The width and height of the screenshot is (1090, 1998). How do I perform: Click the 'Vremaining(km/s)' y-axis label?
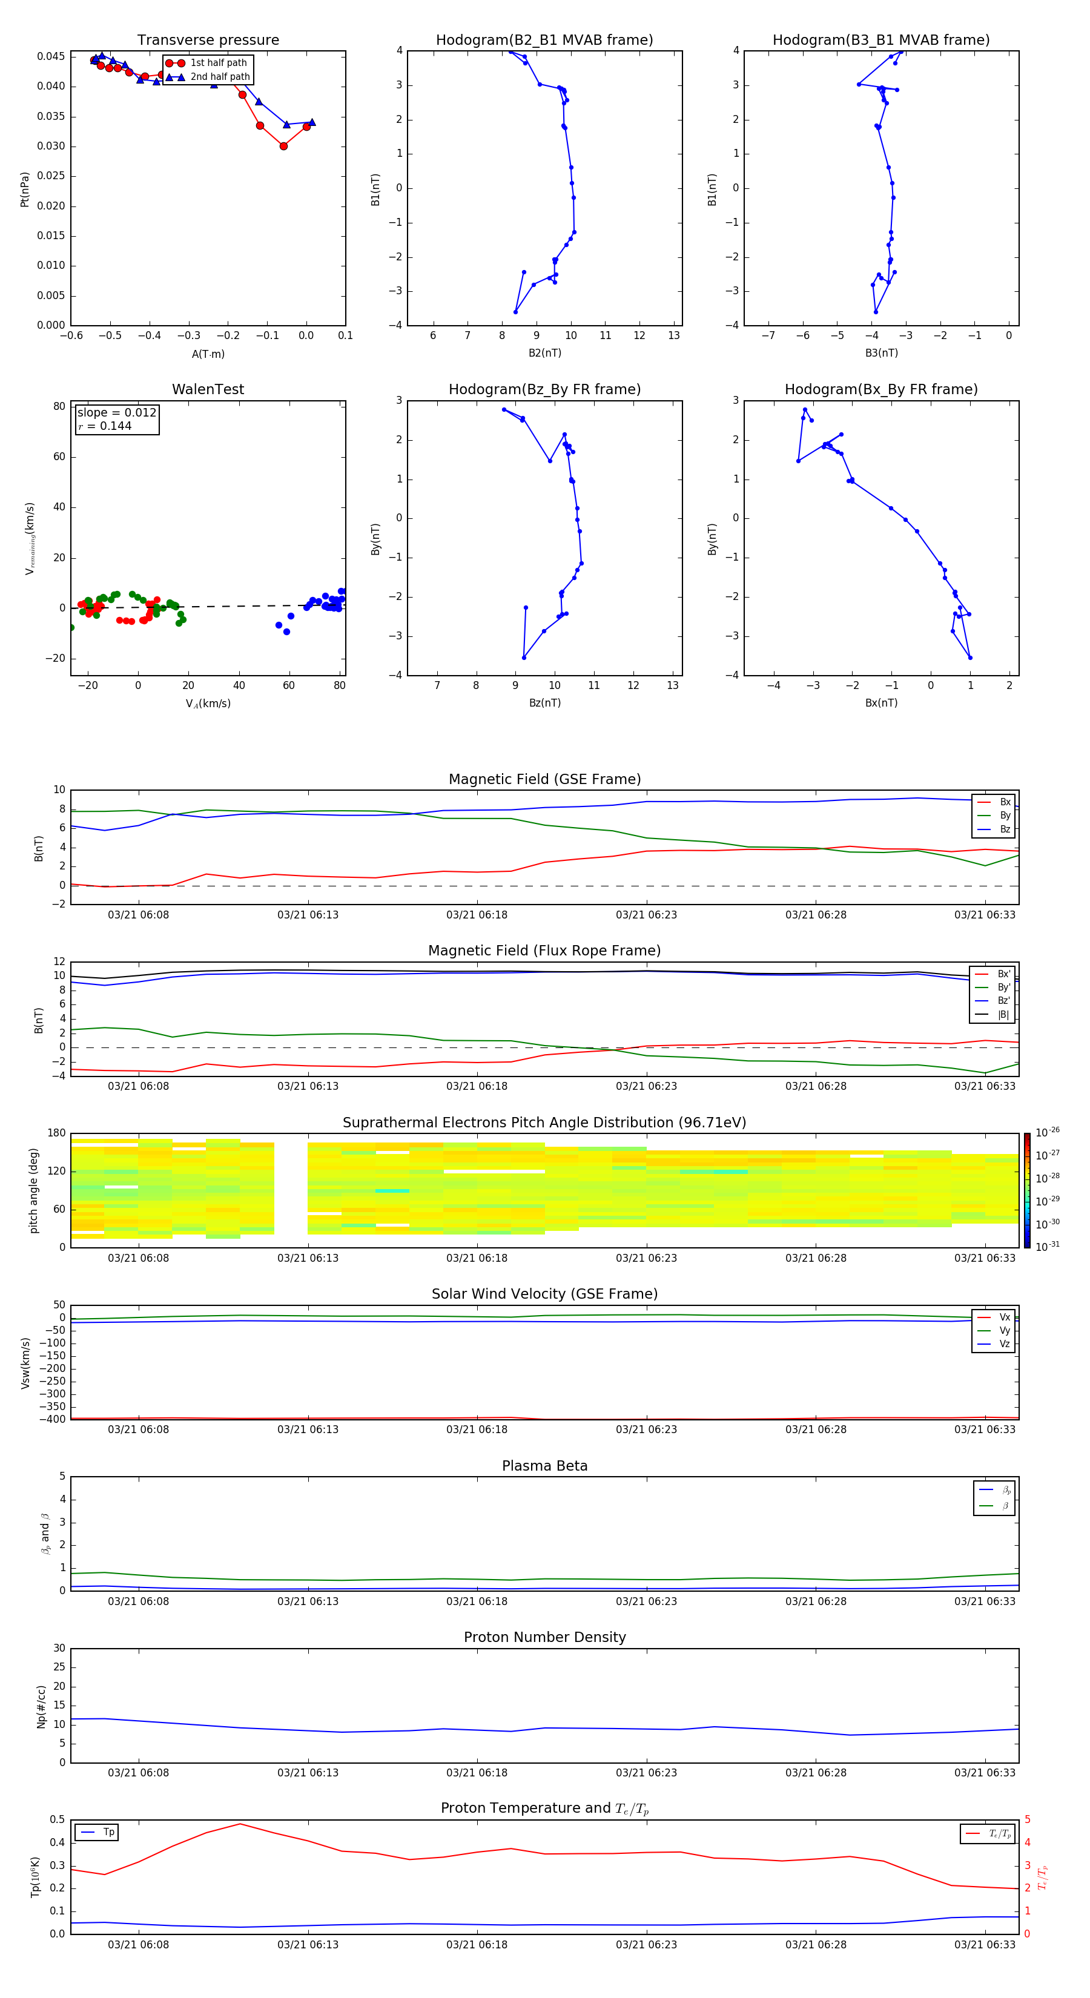pos(30,538)
